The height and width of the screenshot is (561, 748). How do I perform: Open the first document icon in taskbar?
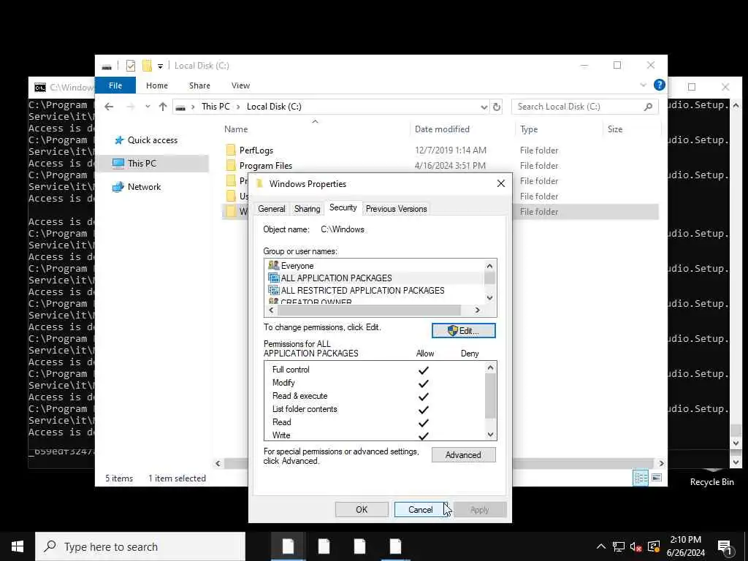coord(288,546)
